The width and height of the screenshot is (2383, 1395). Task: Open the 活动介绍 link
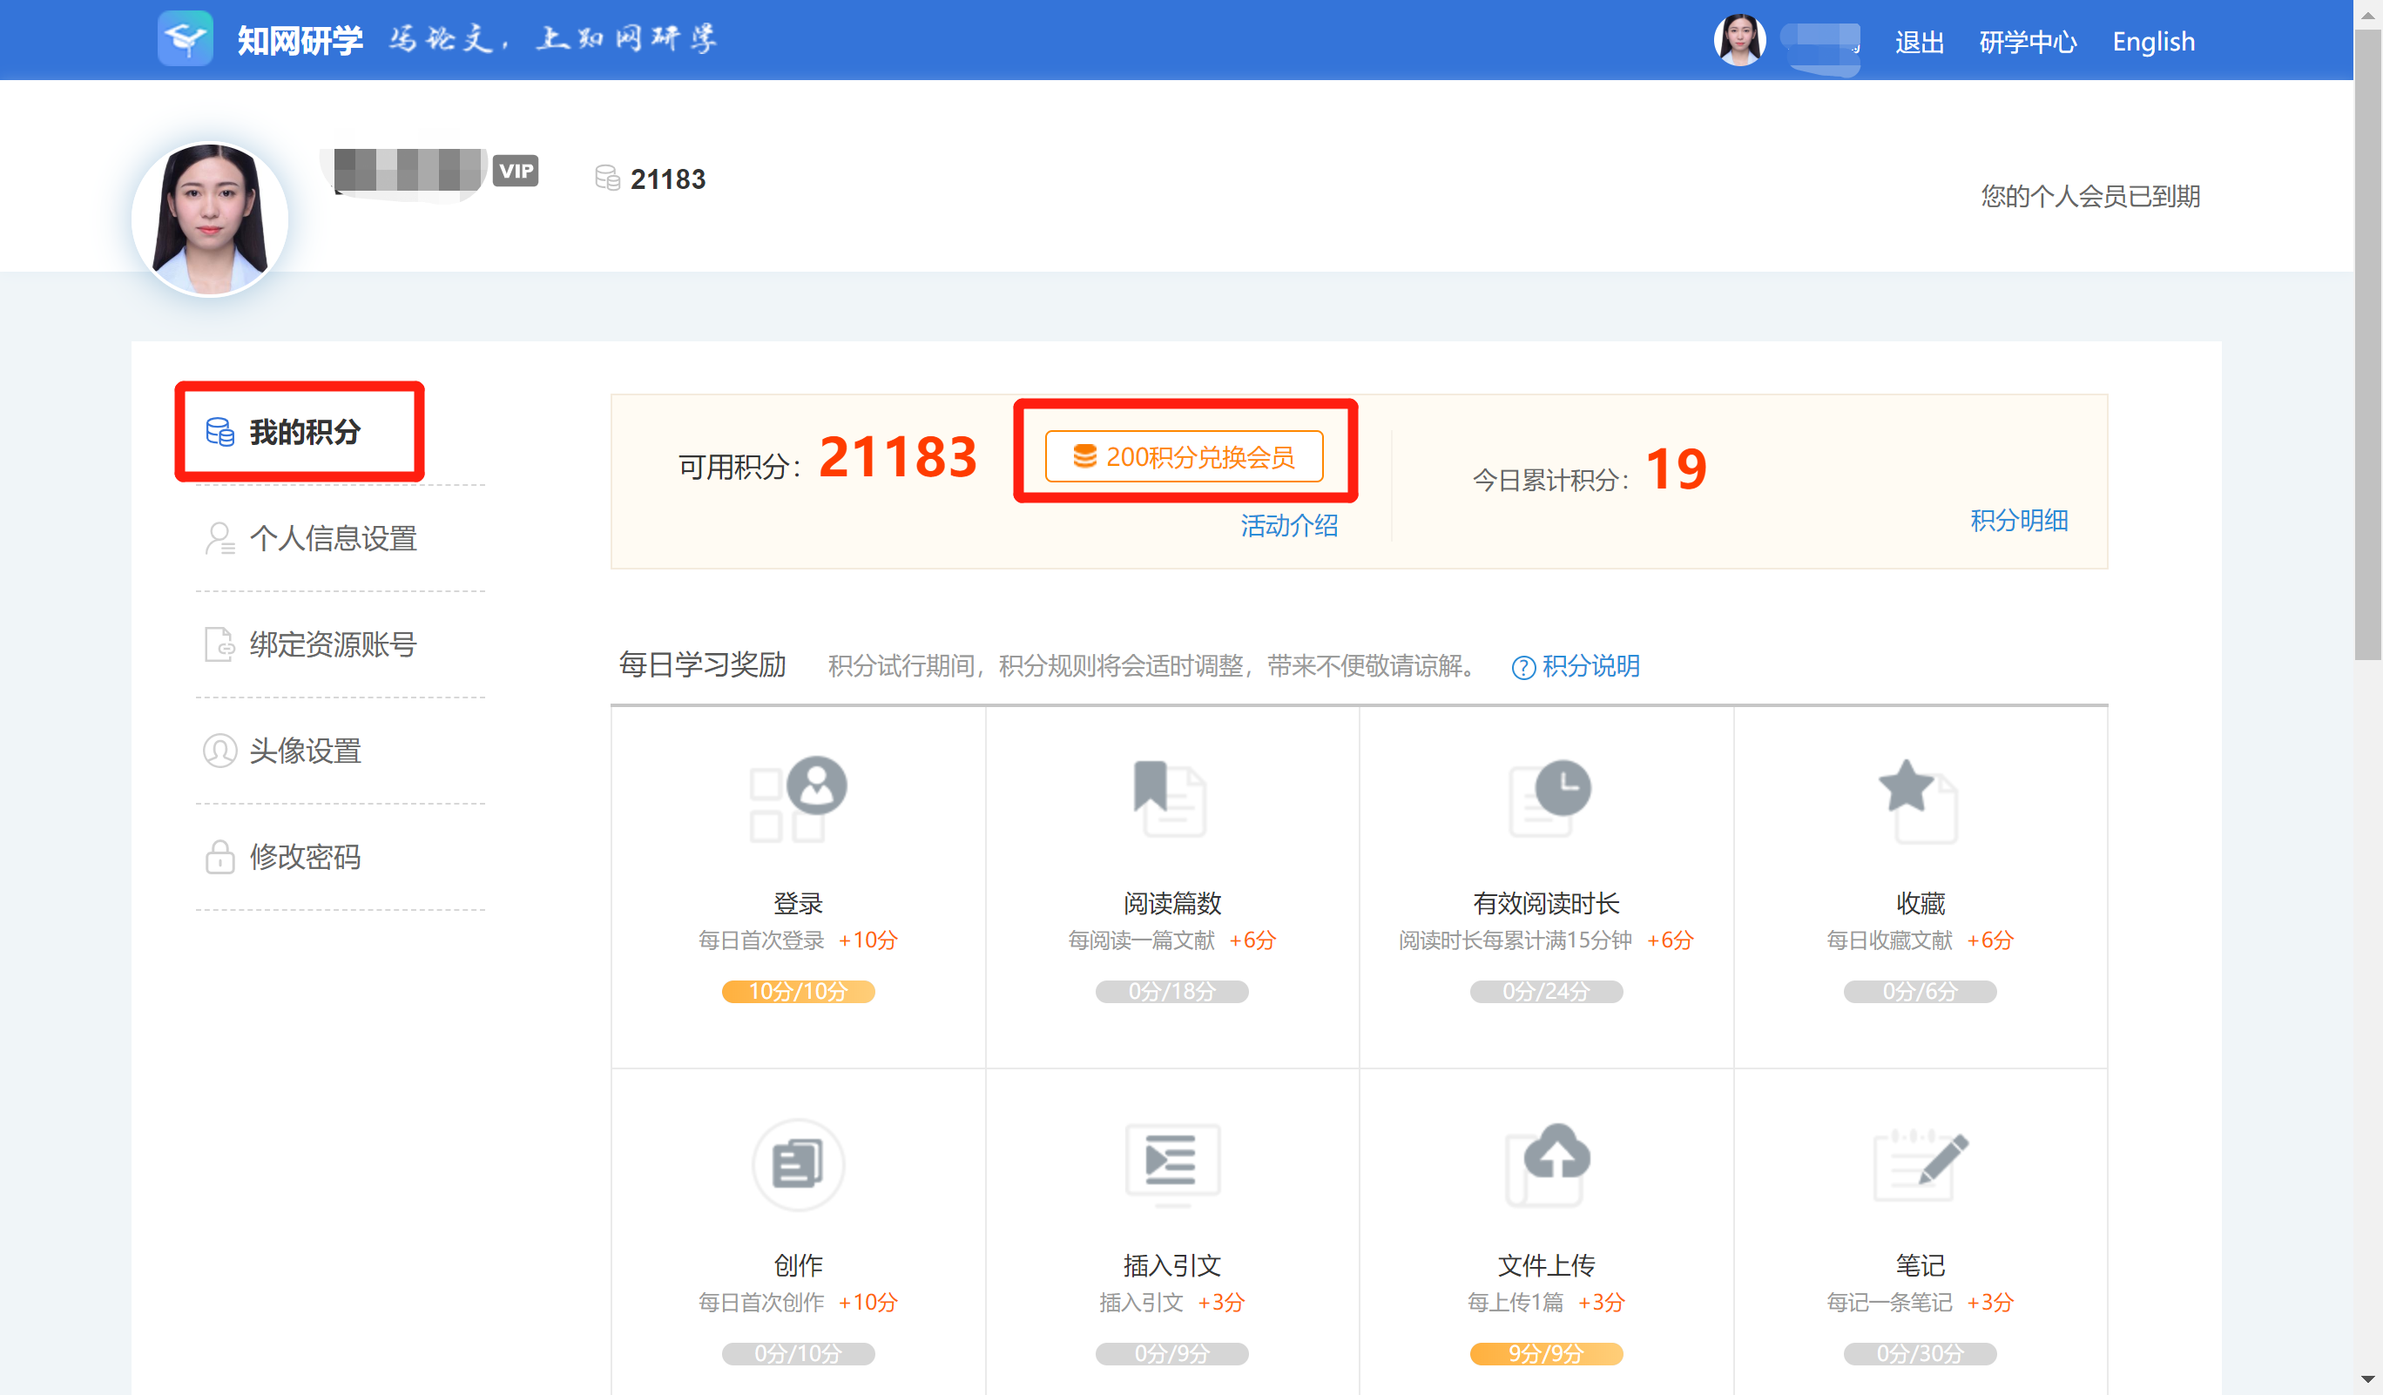[x=1289, y=525]
